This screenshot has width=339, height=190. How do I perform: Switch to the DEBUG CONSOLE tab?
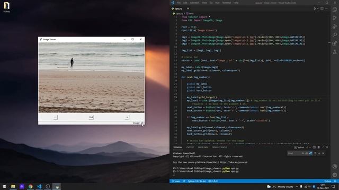click(x=219, y=147)
